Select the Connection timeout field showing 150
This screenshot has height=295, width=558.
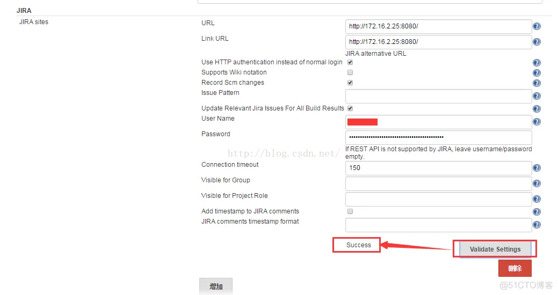[x=438, y=168]
